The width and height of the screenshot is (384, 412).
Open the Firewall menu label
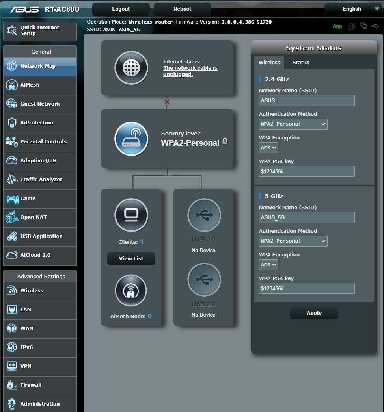(x=31, y=385)
